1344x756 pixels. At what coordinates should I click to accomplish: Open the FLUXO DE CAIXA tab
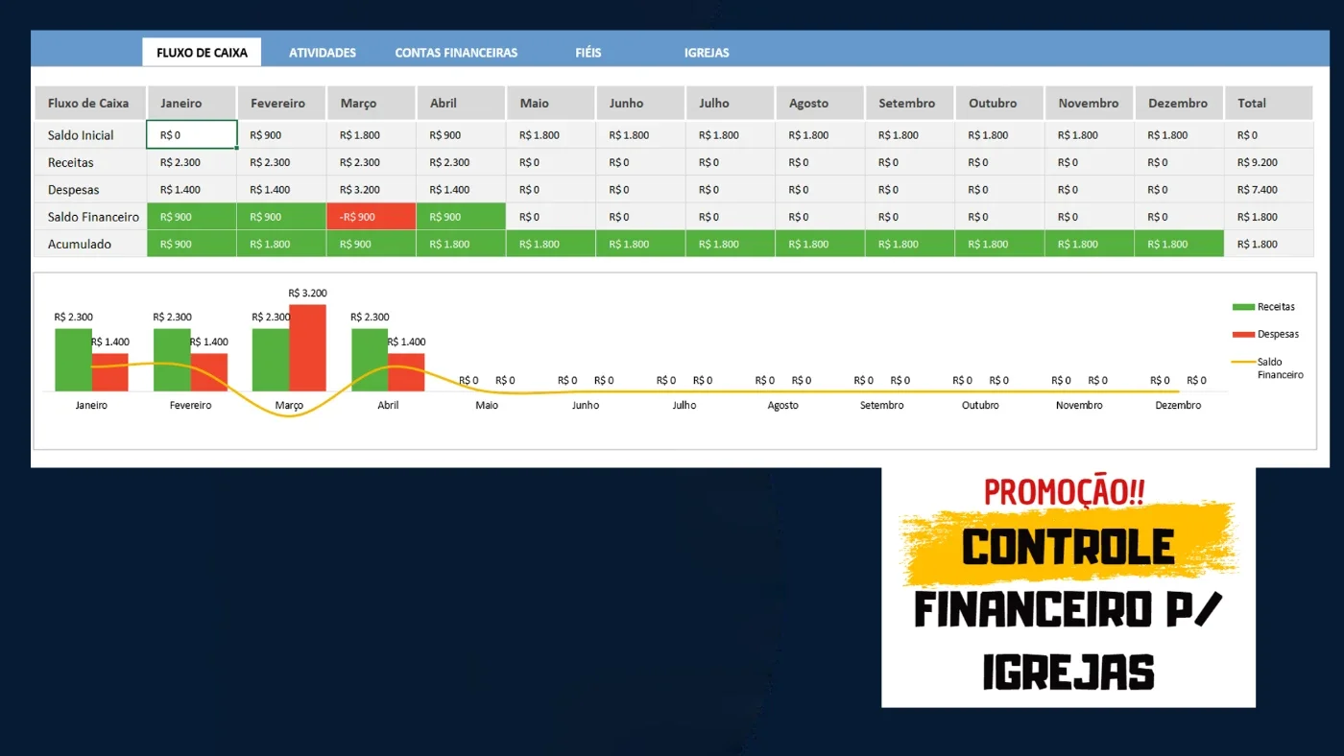point(202,53)
